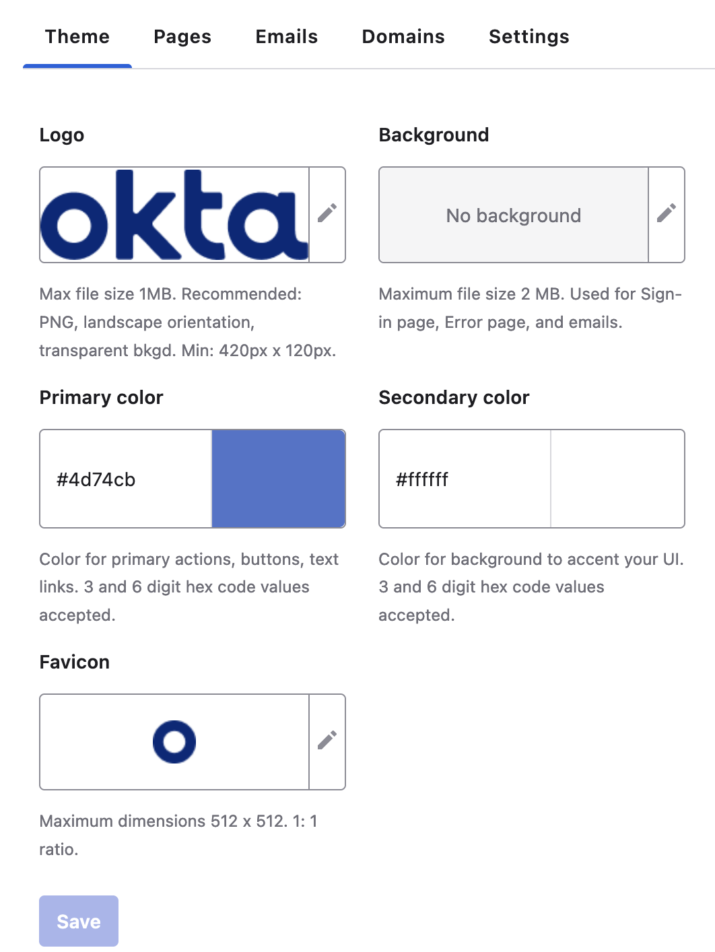Click the Okta logo preview image
This screenshot has width=715, height=952.
pyautogui.click(x=174, y=215)
